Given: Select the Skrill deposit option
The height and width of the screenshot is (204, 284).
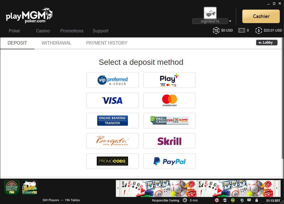Looking at the screenshot, I should 170,141.
